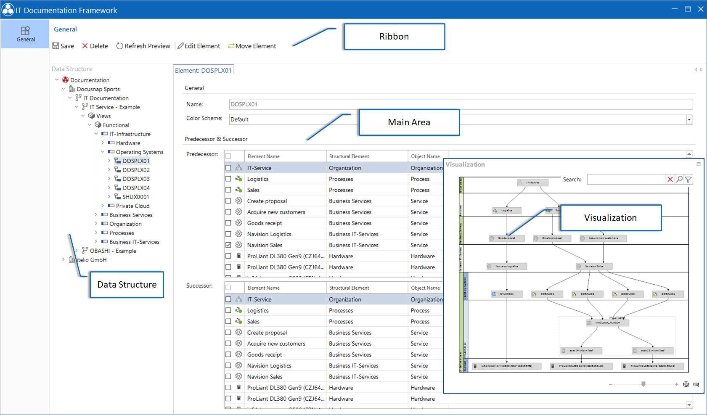The width and height of the screenshot is (707, 415).
Task: Click the Docusnap Sports company icon
Action: (72, 89)
